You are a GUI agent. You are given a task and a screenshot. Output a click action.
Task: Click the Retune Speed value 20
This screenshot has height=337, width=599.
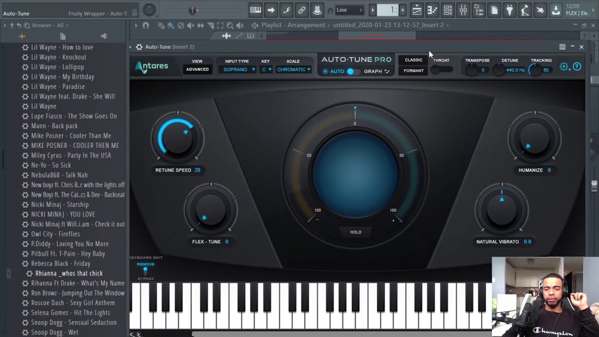[197, 170]
